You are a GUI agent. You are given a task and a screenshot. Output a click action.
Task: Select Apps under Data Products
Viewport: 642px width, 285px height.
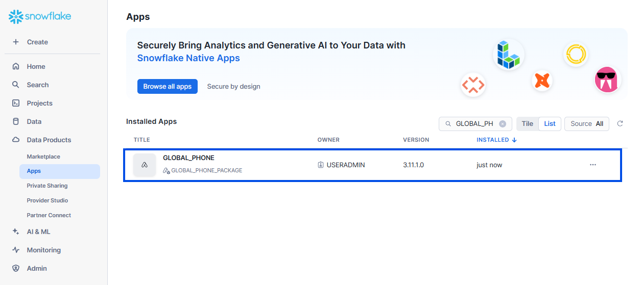(x=60, y=171)
